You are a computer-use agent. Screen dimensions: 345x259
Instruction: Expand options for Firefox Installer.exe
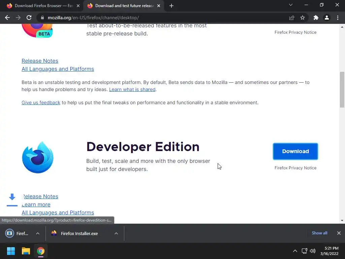[x=116, y=233]
